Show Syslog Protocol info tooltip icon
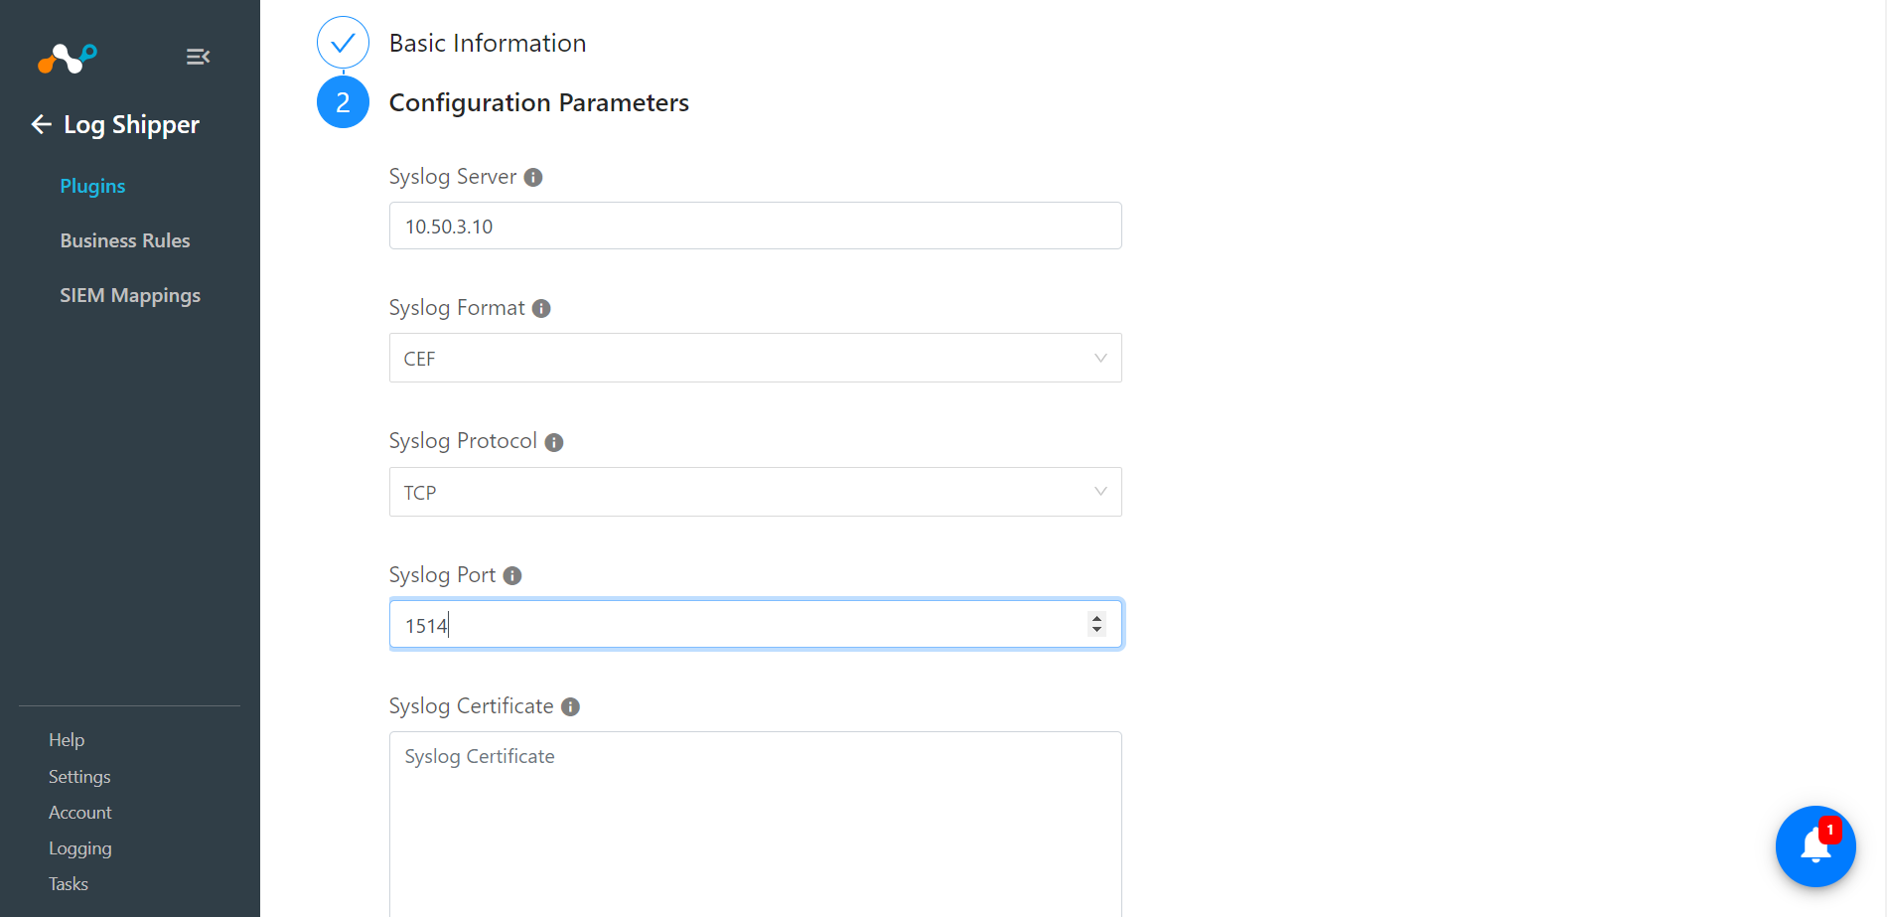Viewport: 1887px width, 917px height. pyautogui.click(x=554, y=442)
